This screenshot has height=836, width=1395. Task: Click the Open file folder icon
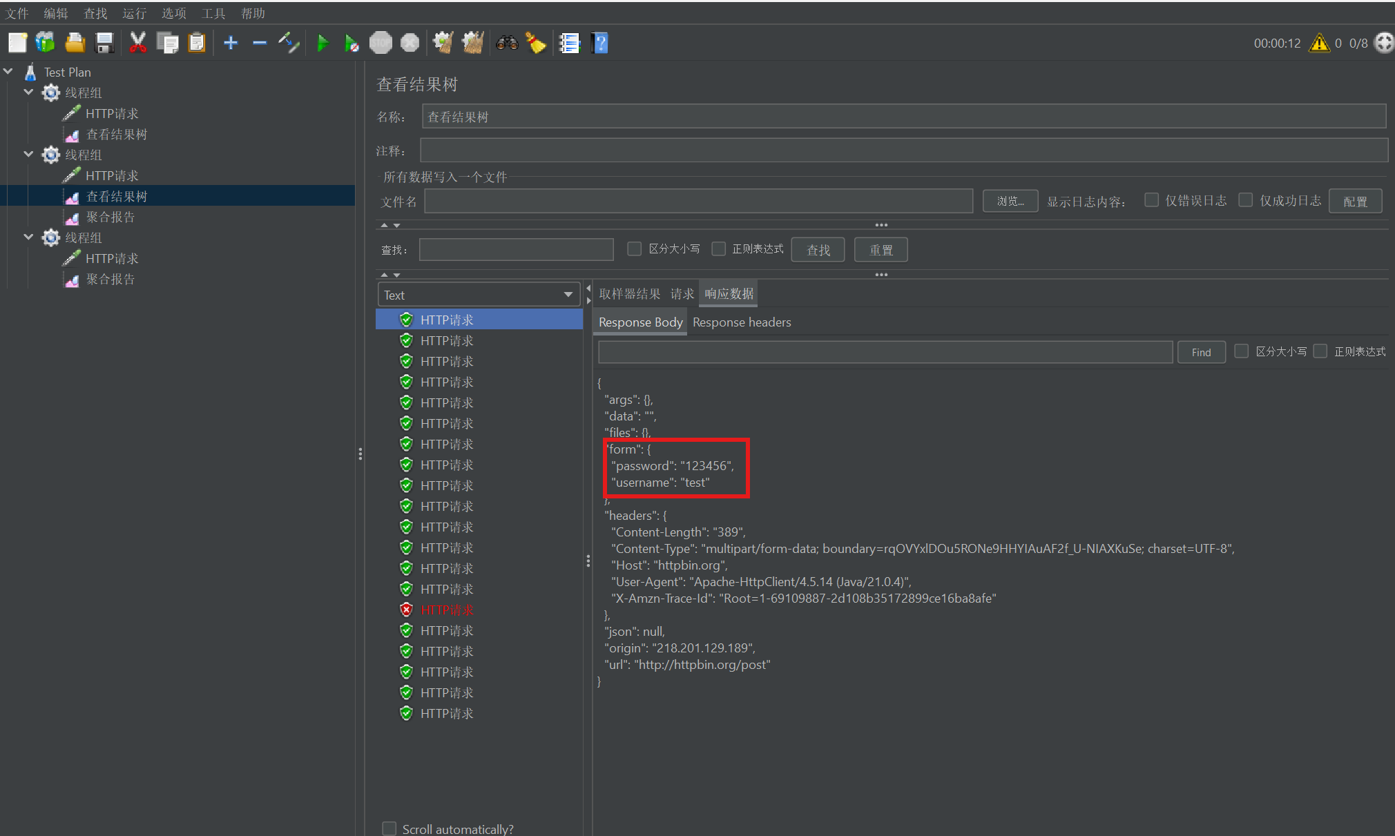click(75, 43)
